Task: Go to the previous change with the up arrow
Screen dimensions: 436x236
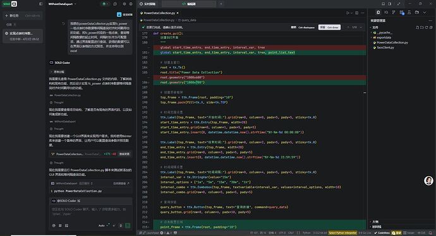Action: pos(348,28)
